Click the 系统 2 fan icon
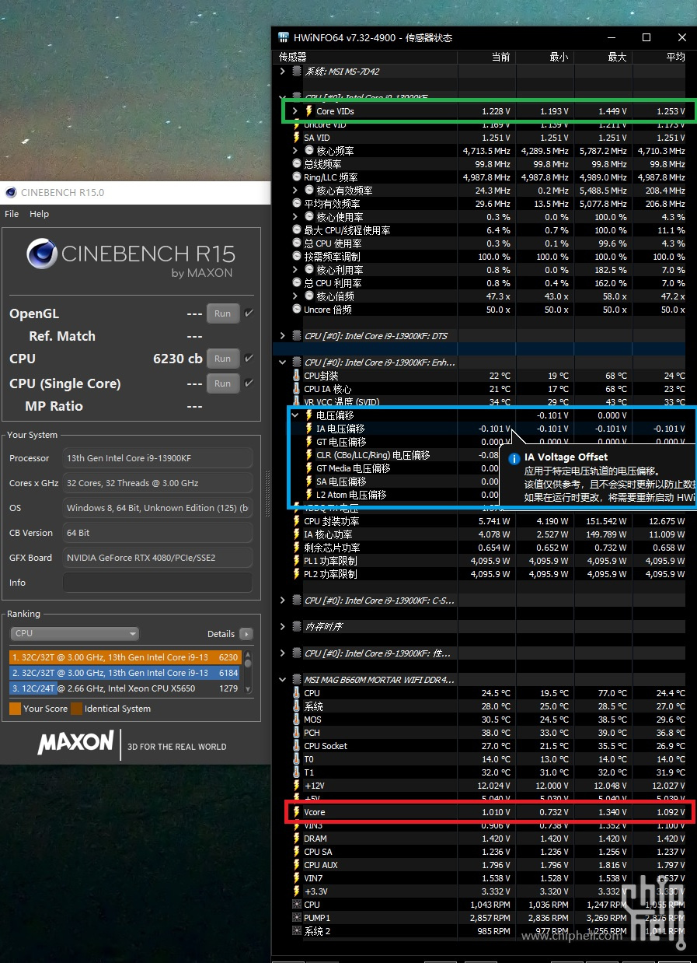The height and width of the screenshot is (963, 697). pyautogui.click(x=296, y=931)
